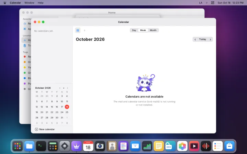Select October 12 in mini calendar

[x=37, y=107]
